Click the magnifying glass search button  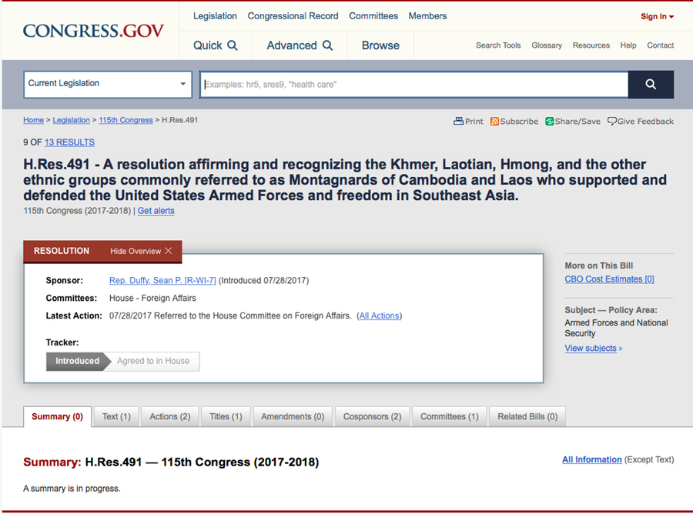[651, 85]
